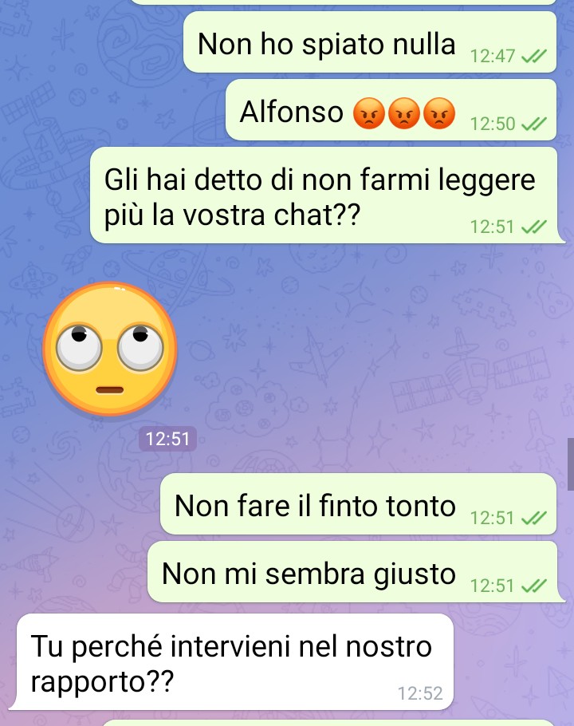Click read checkmarks on 'Non fare il finto tonto'
574x726 pixels.
[x=534, y=518]
